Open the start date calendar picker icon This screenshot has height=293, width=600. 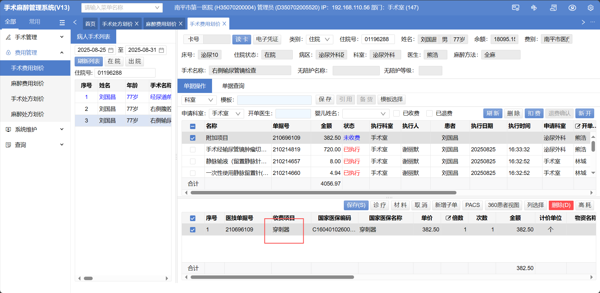(x=111, y=50)
